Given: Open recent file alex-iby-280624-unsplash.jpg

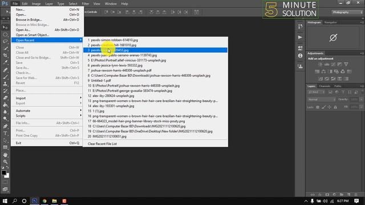Looking at the screenshot, I should 155,96.
